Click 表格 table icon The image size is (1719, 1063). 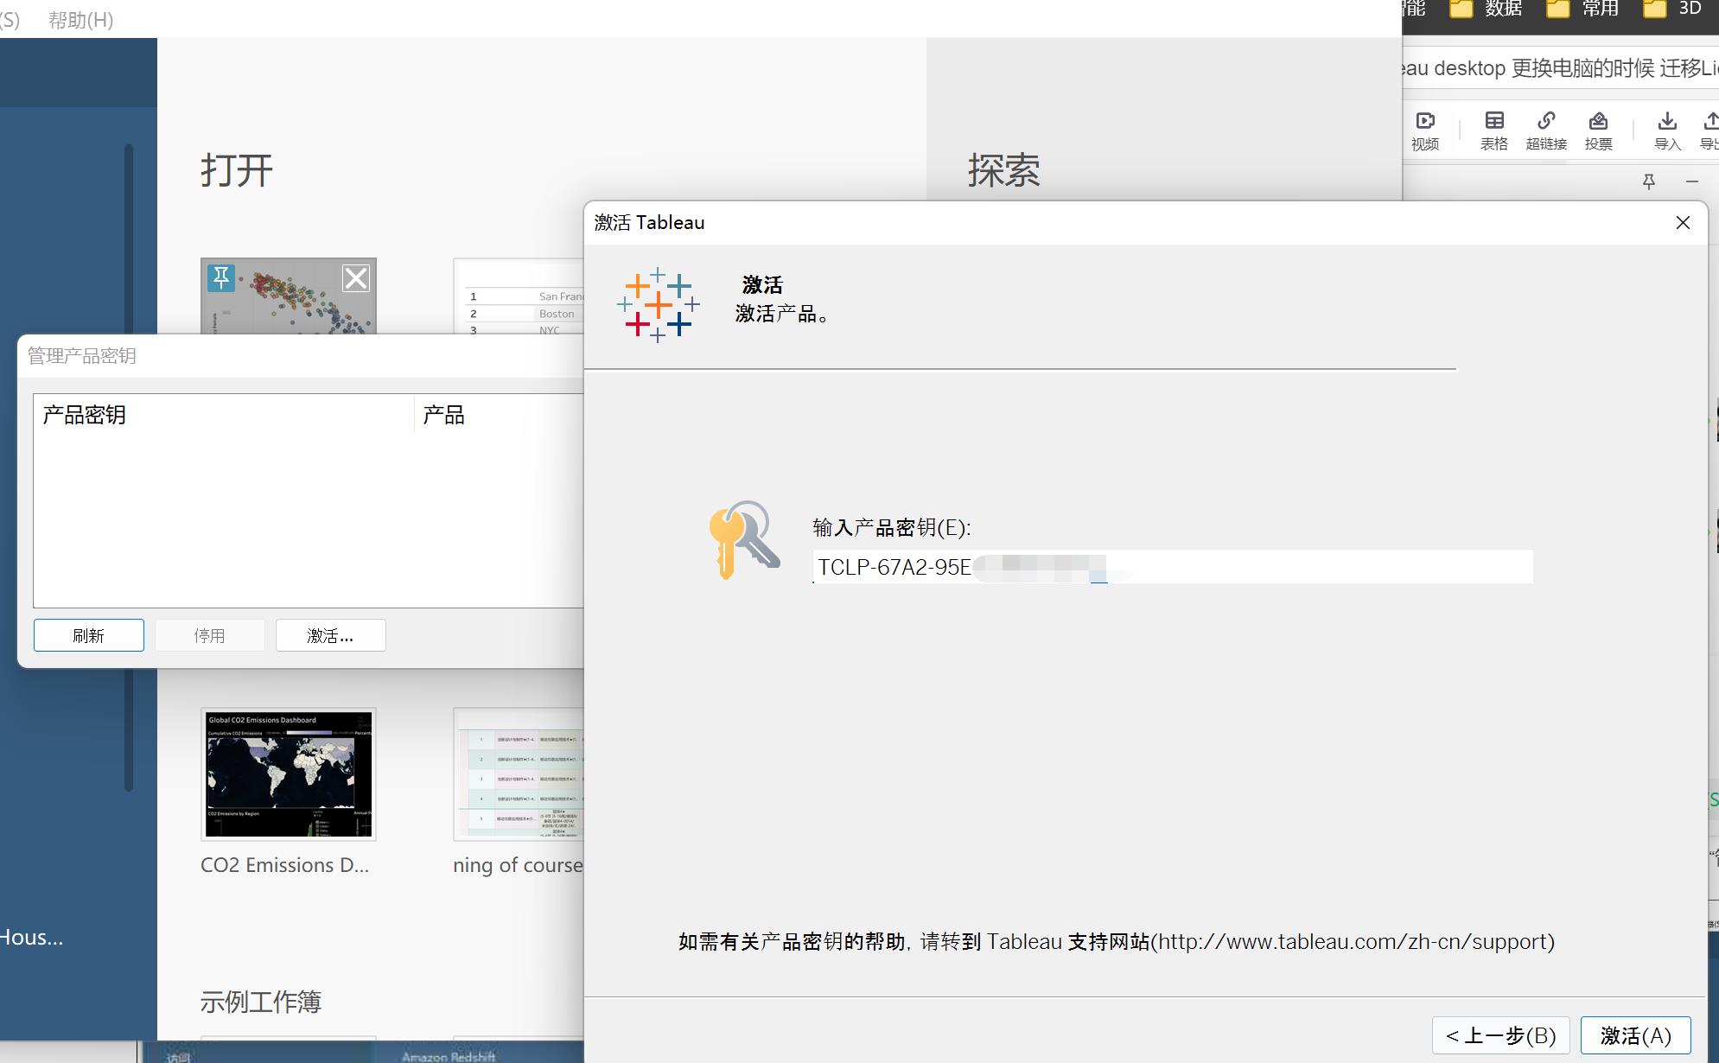point(1494,130)
